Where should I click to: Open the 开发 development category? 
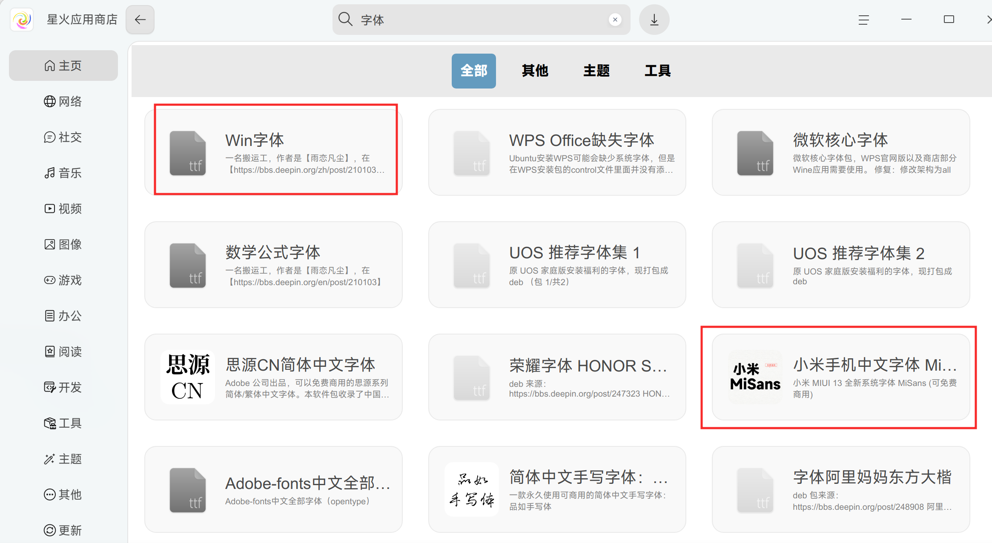[63, 387]
